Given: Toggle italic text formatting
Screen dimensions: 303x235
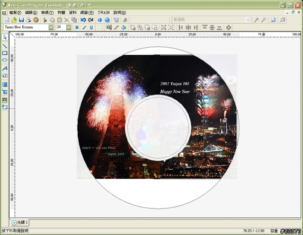Looking at the screenshot, I should pyautogui.click(x=84, y=27).
